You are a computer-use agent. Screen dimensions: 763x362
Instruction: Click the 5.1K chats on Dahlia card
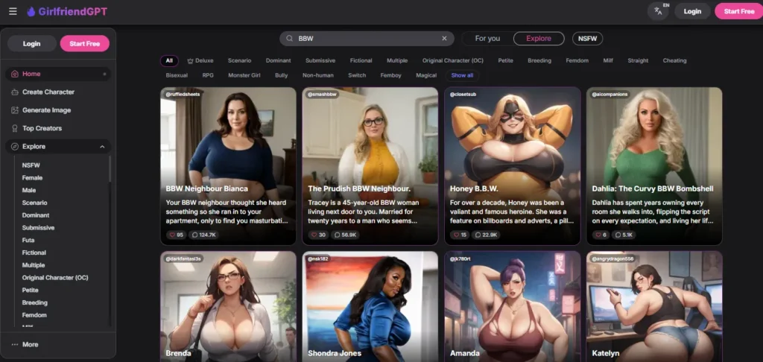624,235
